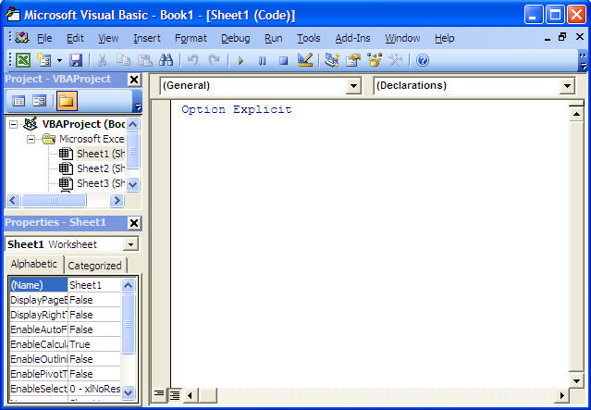Click the Paste clipboard icon
591x410 pixels.
point(144,60)
